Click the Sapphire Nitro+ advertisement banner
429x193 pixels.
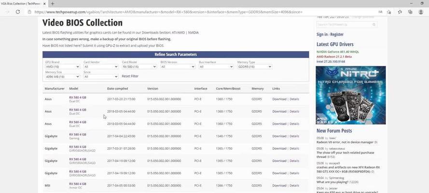click(351, 95)
